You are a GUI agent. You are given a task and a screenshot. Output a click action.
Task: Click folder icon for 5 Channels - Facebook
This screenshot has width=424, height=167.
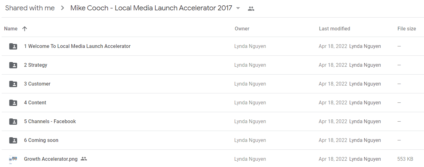pyautogui.click(x=13, y=122)
